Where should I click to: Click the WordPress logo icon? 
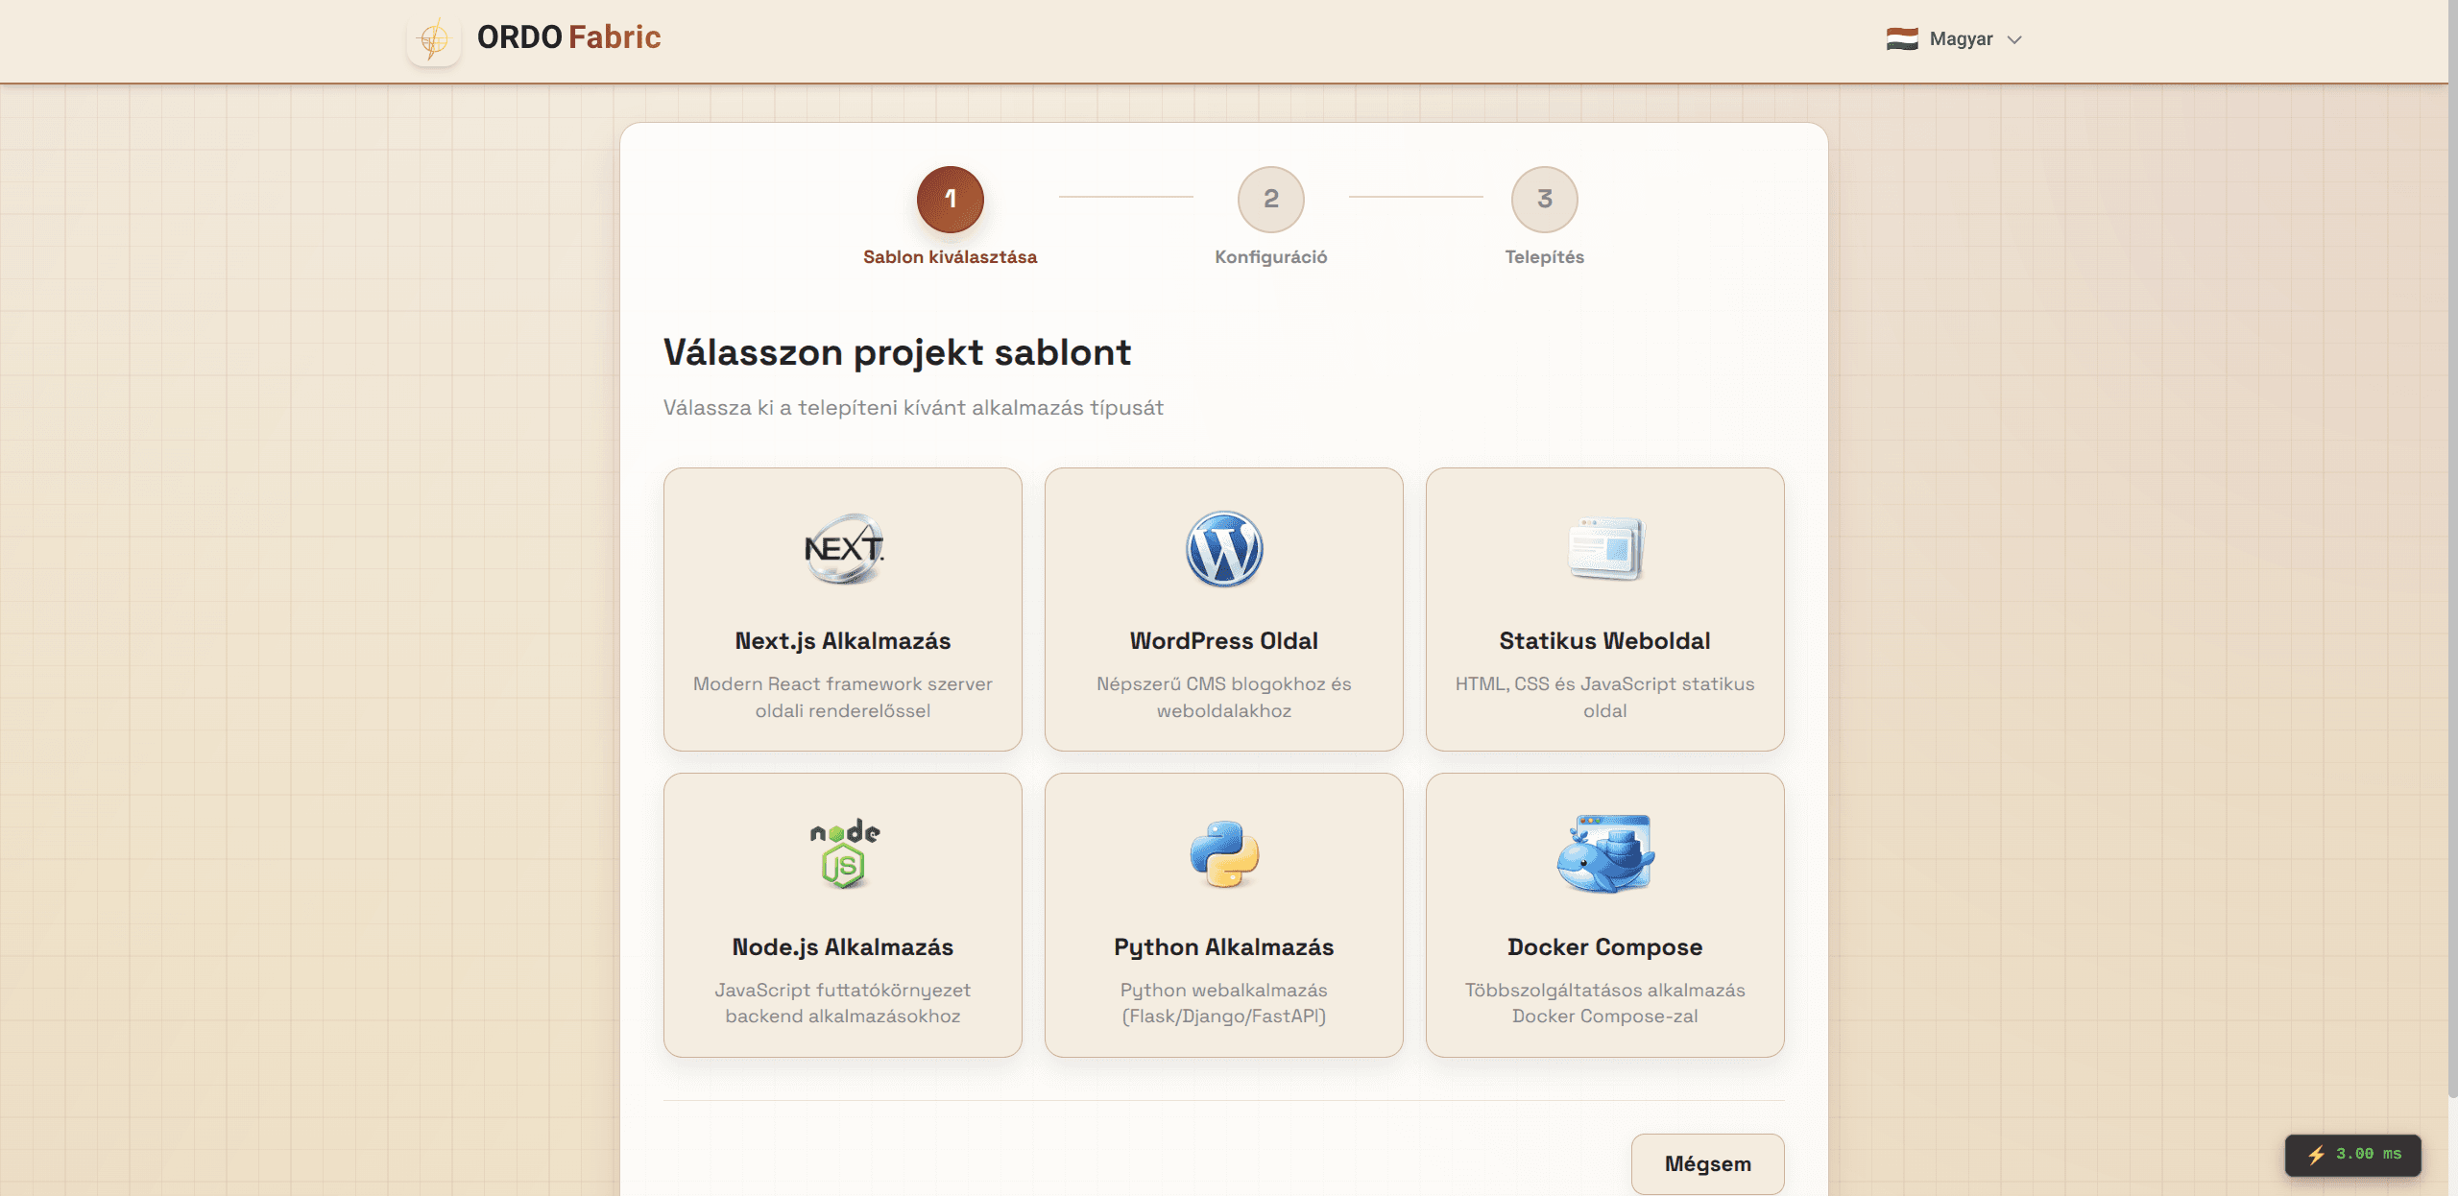(1224, 549)
